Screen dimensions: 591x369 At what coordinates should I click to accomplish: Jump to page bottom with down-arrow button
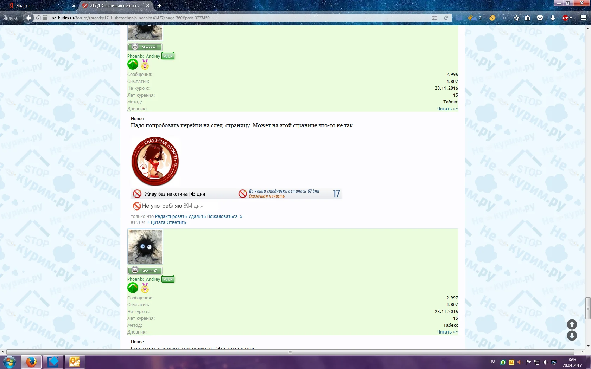tap(572, 336)
